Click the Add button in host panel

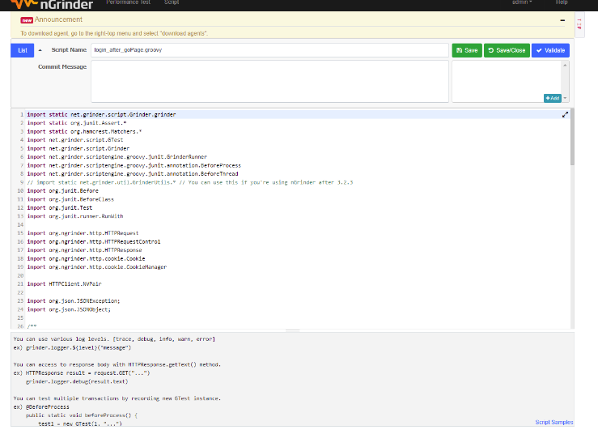point(552,98)
